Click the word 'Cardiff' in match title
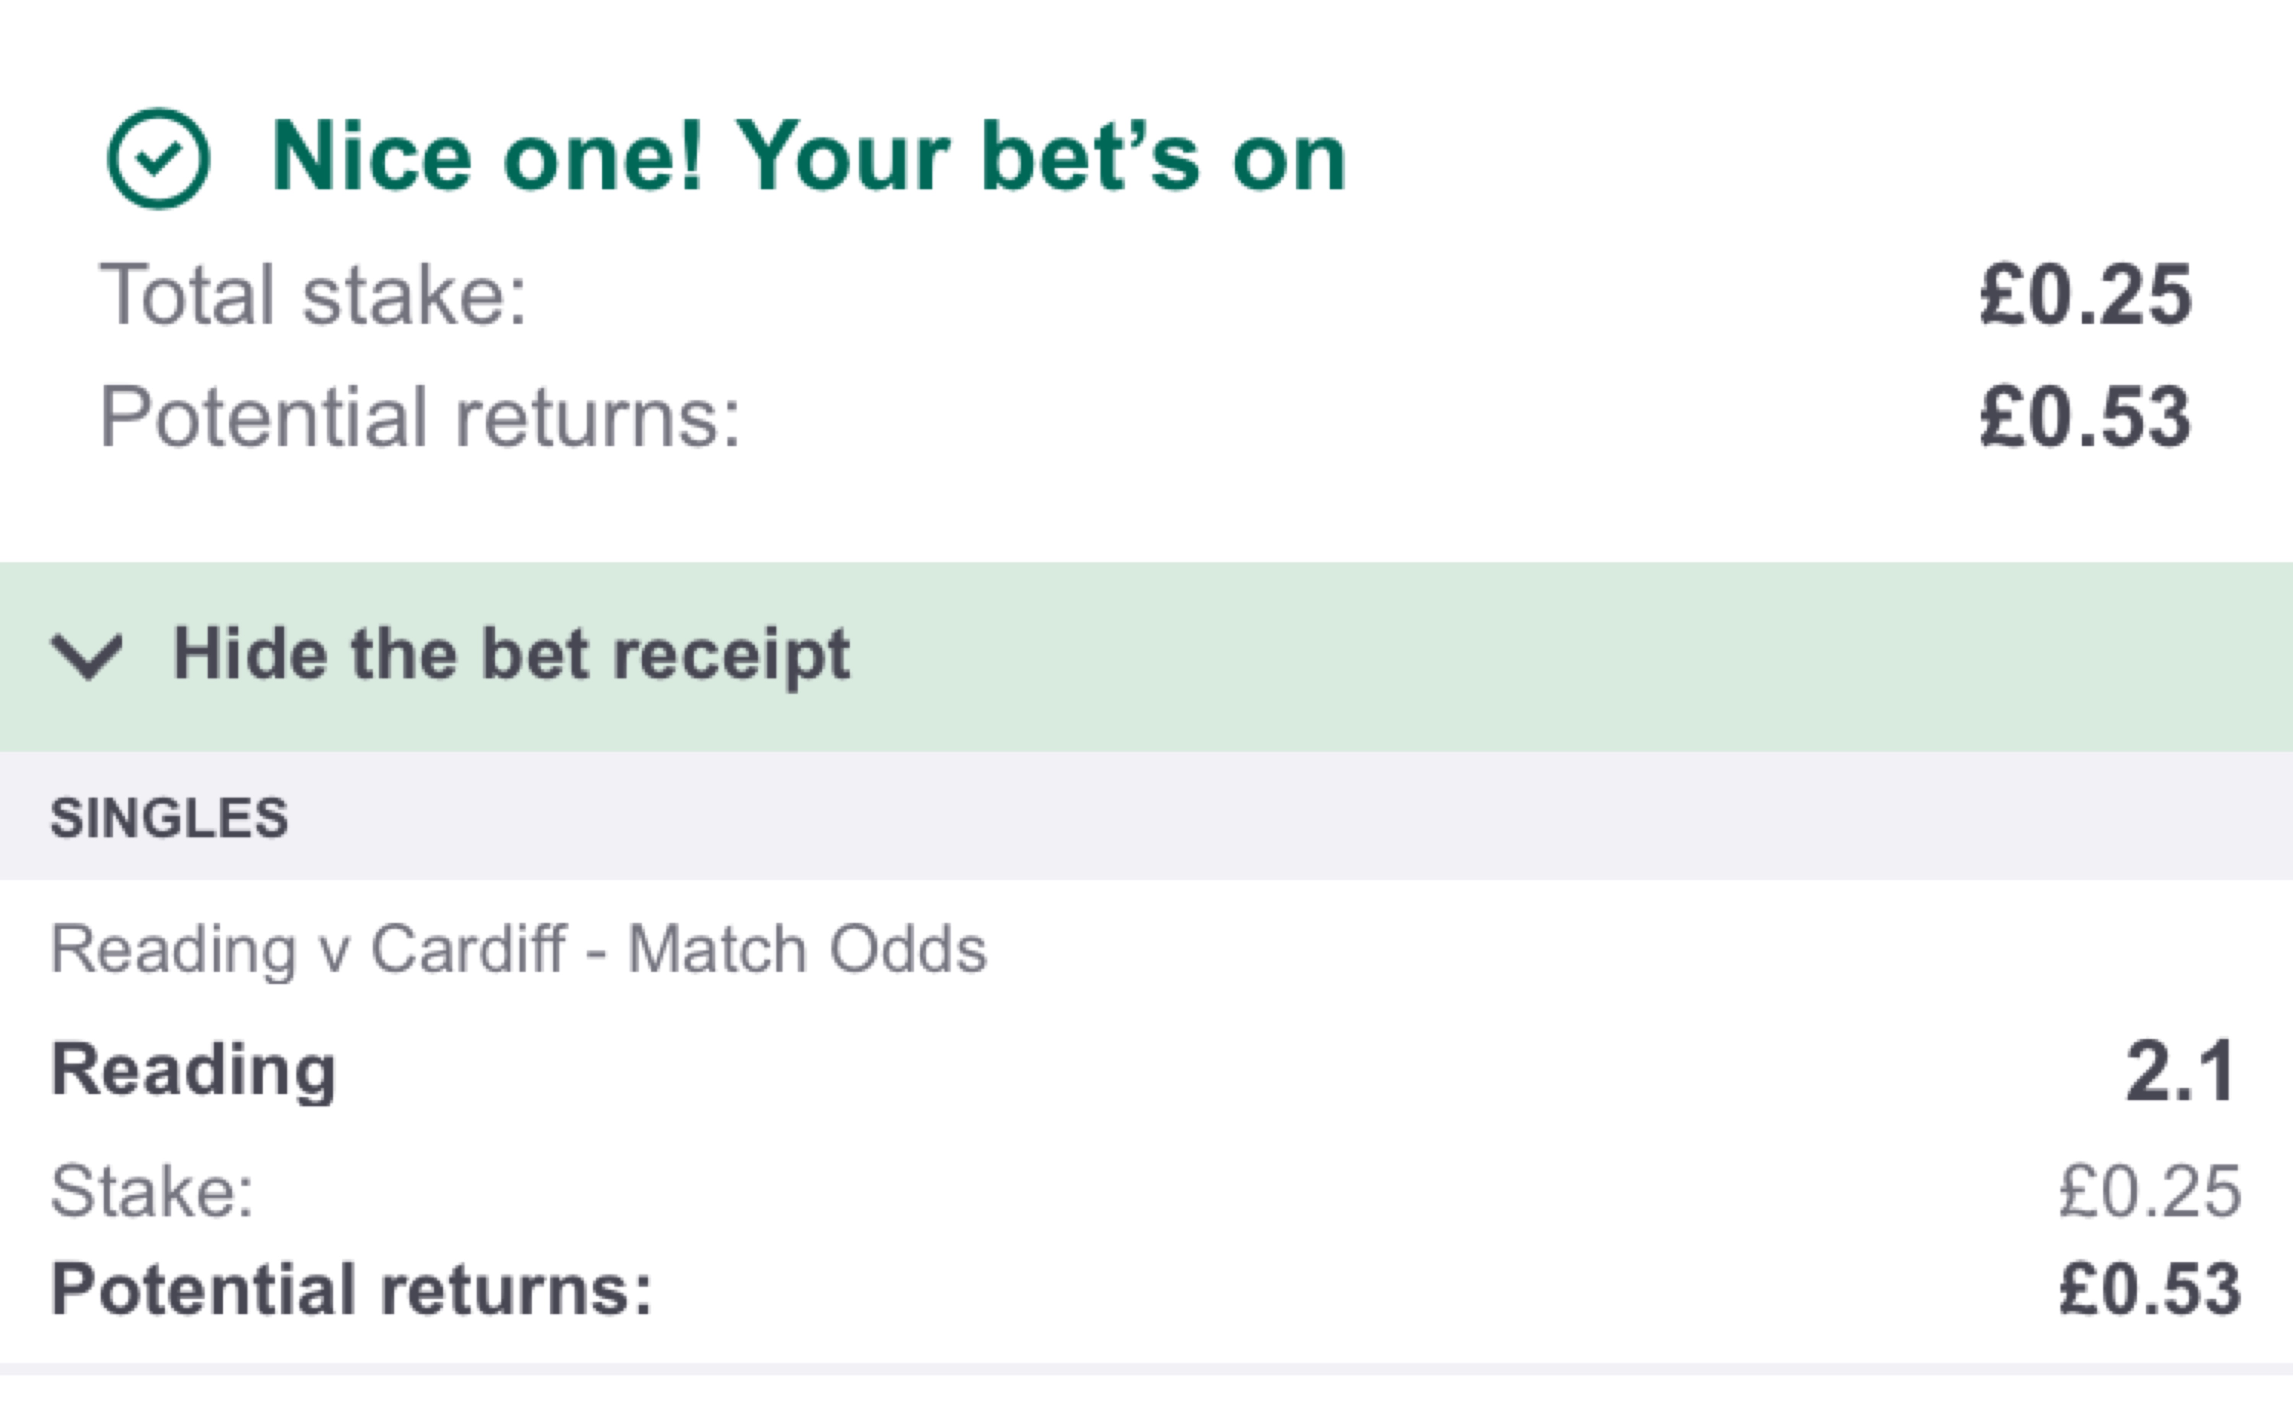The height and width of the screenshot is (1403, 2293). (x=468, y=950)
